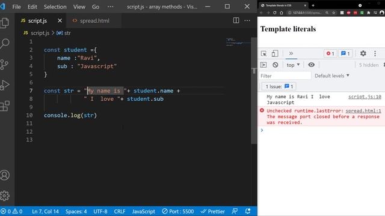Open the Default levels dropdown

click(332, 76)
